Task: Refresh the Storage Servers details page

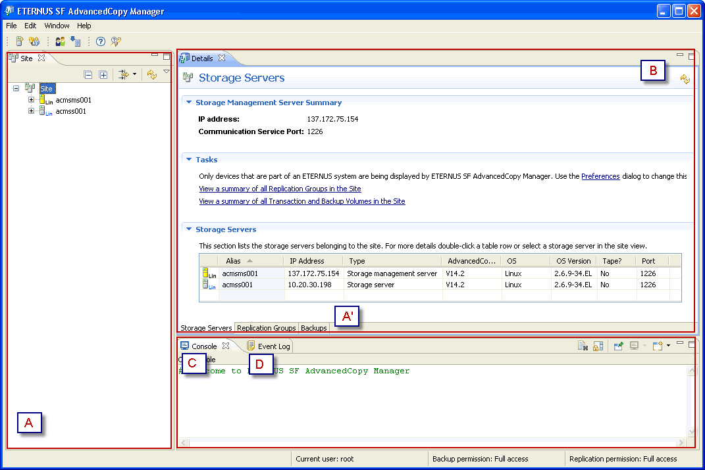Action: [685, 80]
